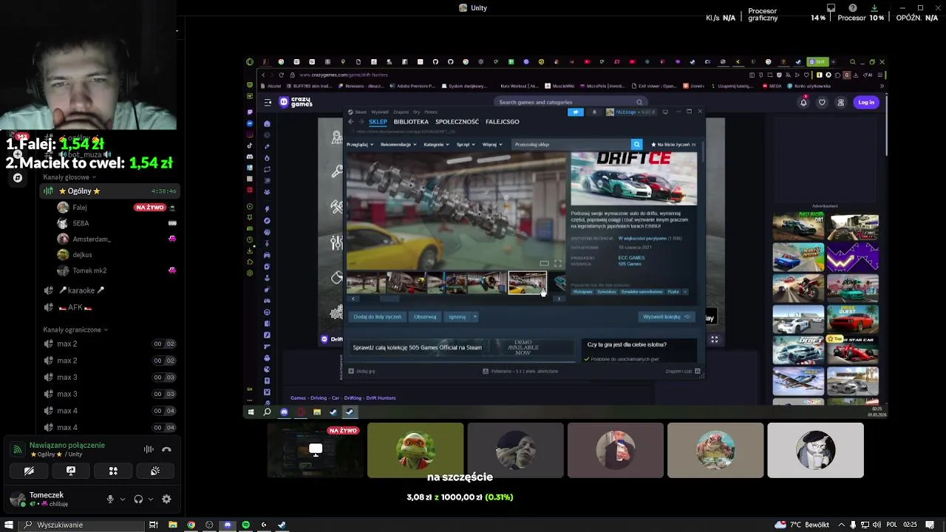946x532 pixels.
Task: Select user Amsterdam_ in voice channel
Action: pos(116,239)
